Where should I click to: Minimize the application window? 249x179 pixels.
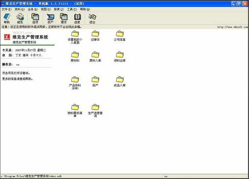pos(233,4)
